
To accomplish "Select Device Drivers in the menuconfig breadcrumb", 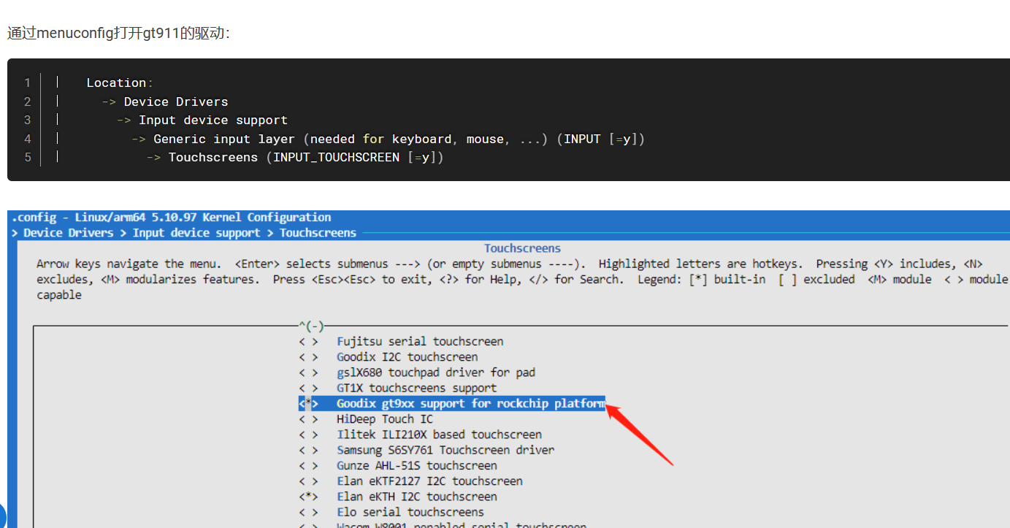I will [68, 233].
